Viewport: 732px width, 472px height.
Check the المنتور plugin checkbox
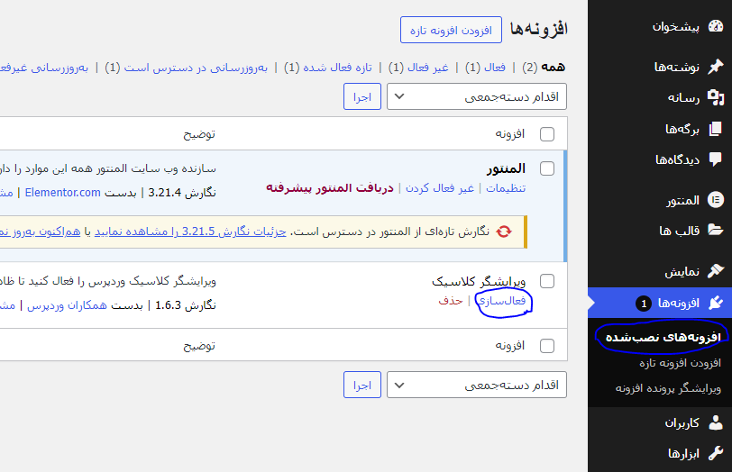click(x=547, y=168)
